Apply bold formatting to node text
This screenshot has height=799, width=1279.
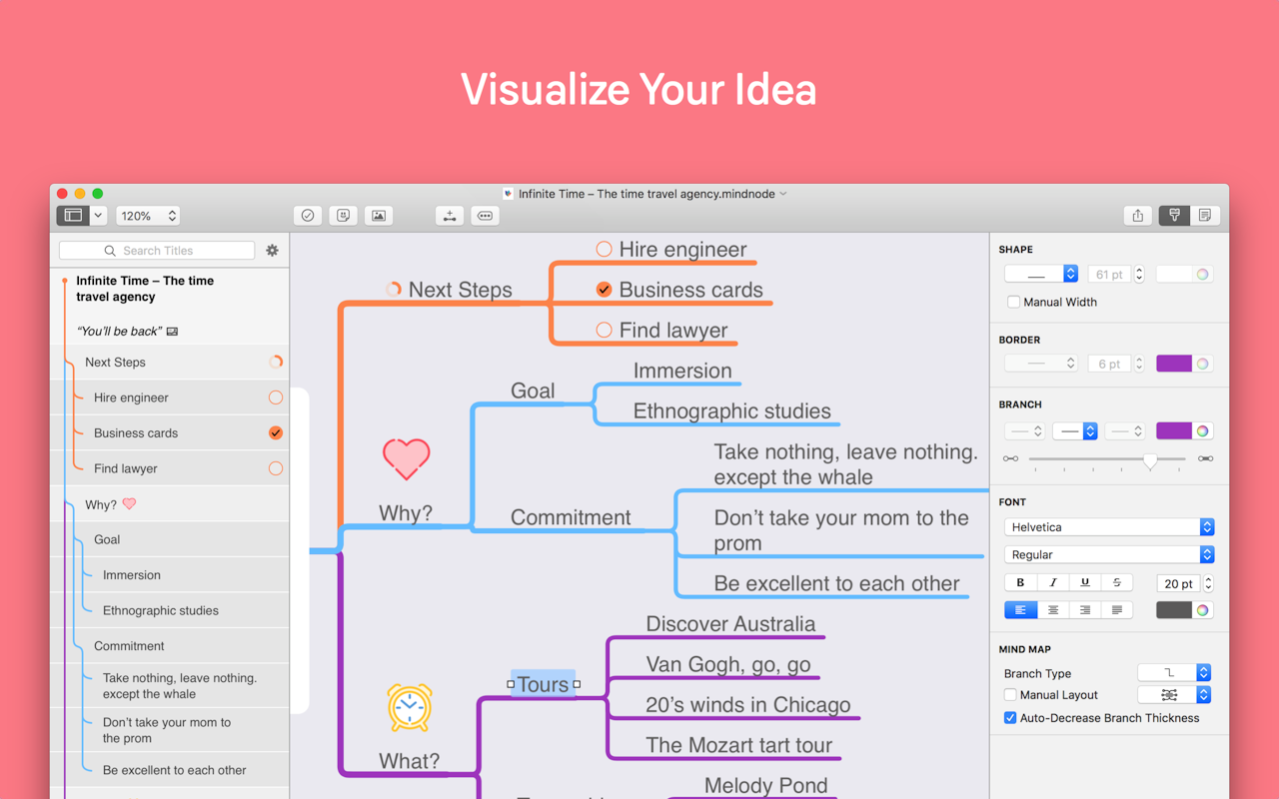[x=1020, y=581]
